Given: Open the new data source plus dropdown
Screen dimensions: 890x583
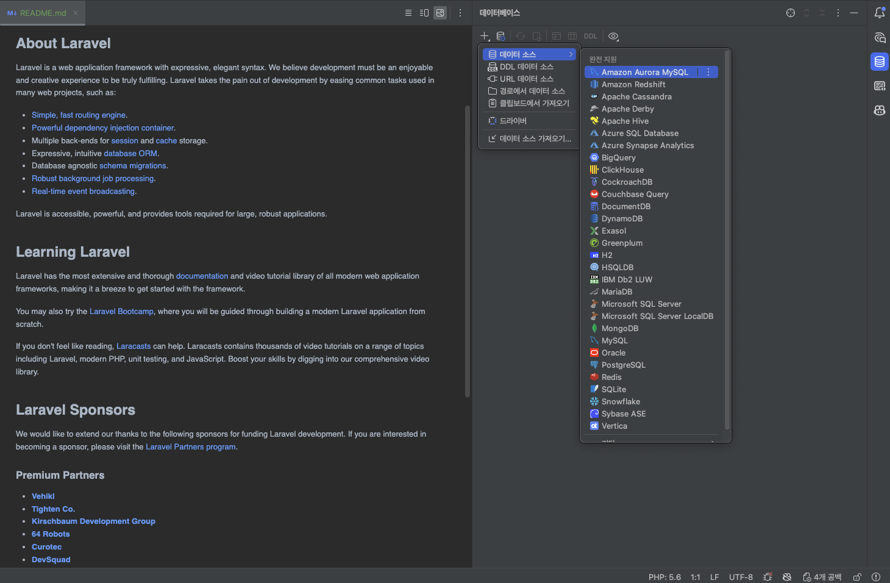Looking at the screenshot, I should click(x=485, y=36).
